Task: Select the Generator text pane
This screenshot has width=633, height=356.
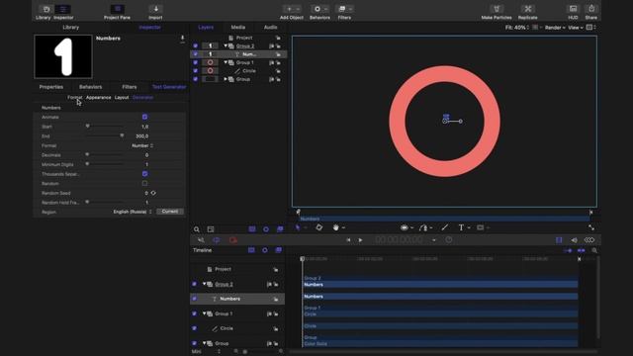Action: point(142,98)
